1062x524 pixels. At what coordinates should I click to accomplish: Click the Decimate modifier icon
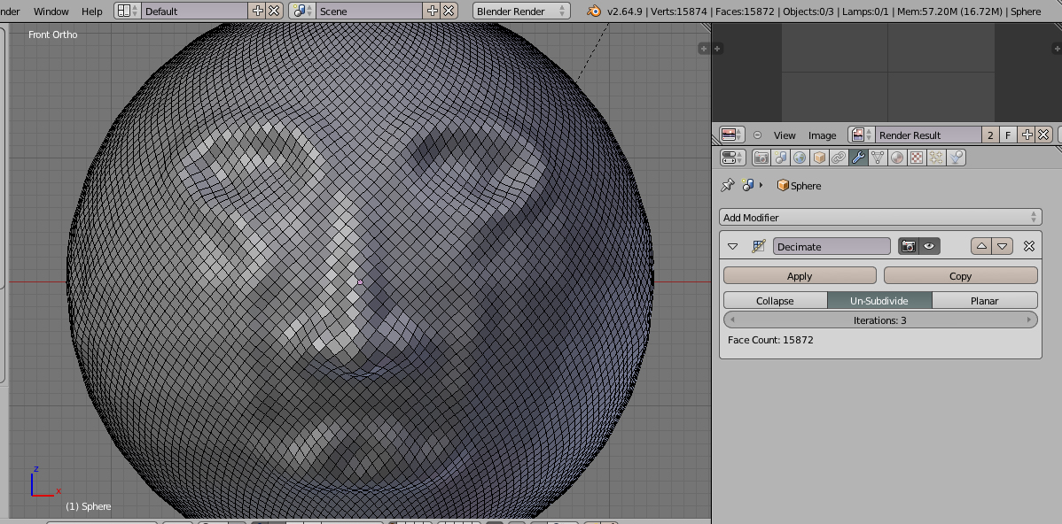[x=759, y=247]
